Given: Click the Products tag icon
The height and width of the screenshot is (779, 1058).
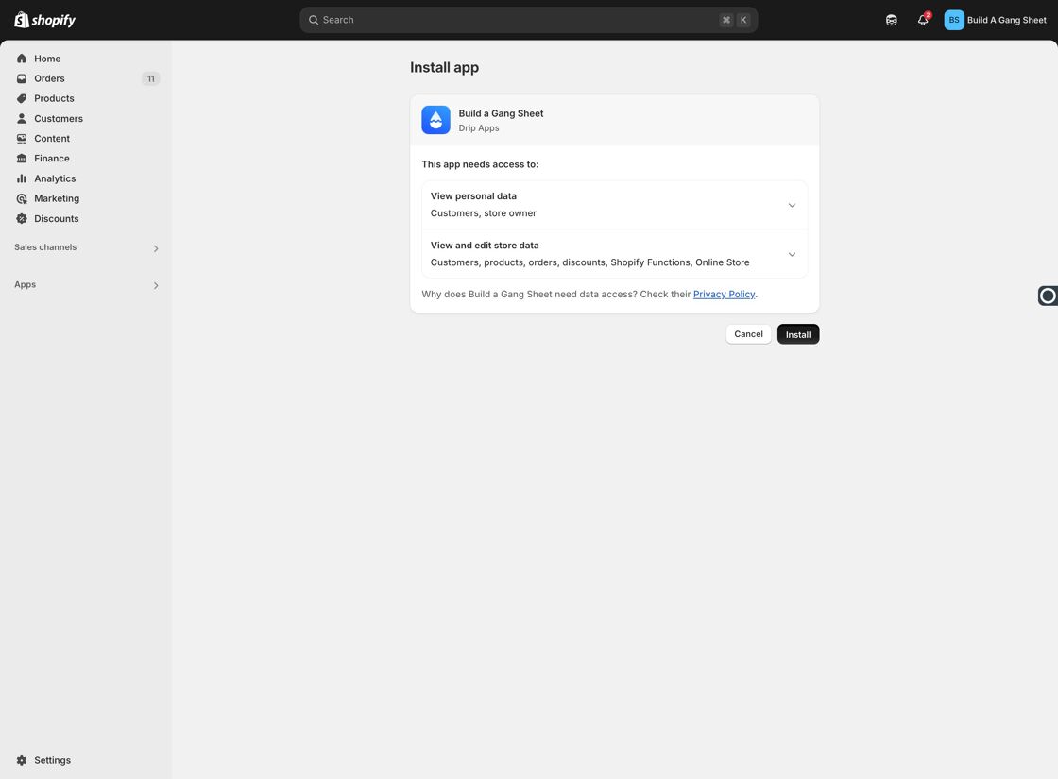Looking at the screenshot, I should pos(22,98).
